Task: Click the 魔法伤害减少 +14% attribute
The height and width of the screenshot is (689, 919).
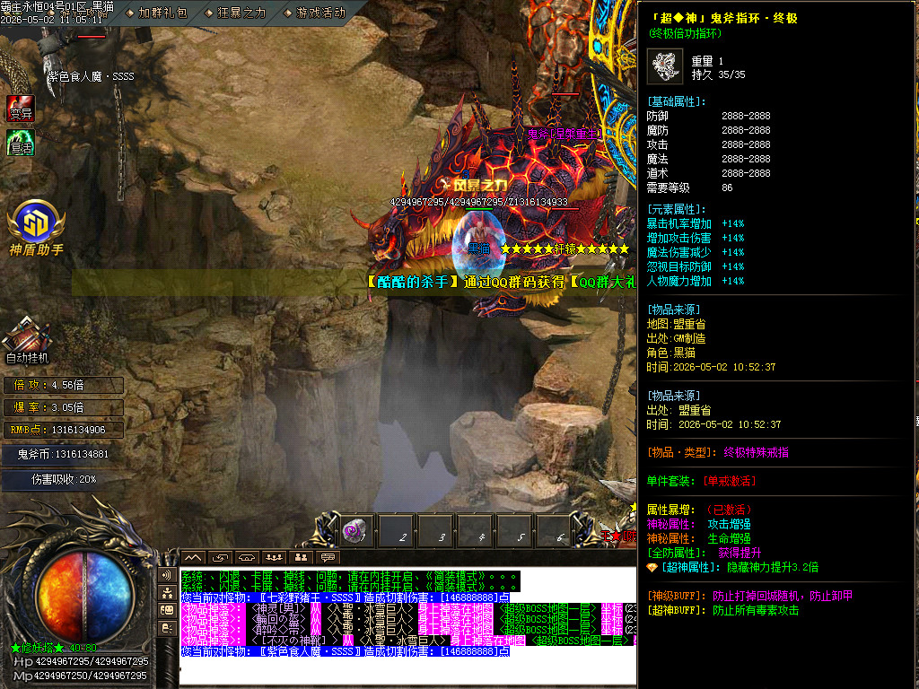Action: 696,252
